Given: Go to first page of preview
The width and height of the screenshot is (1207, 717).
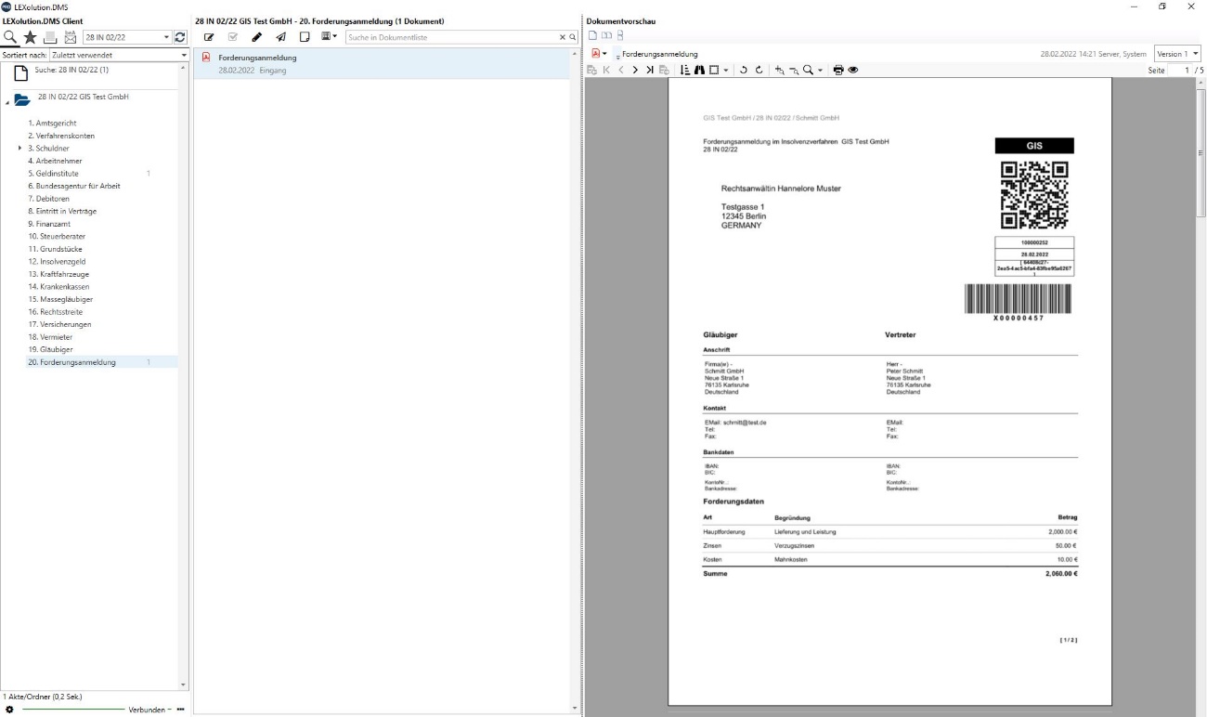Looking at the screenshot, I should click(606, 70).
